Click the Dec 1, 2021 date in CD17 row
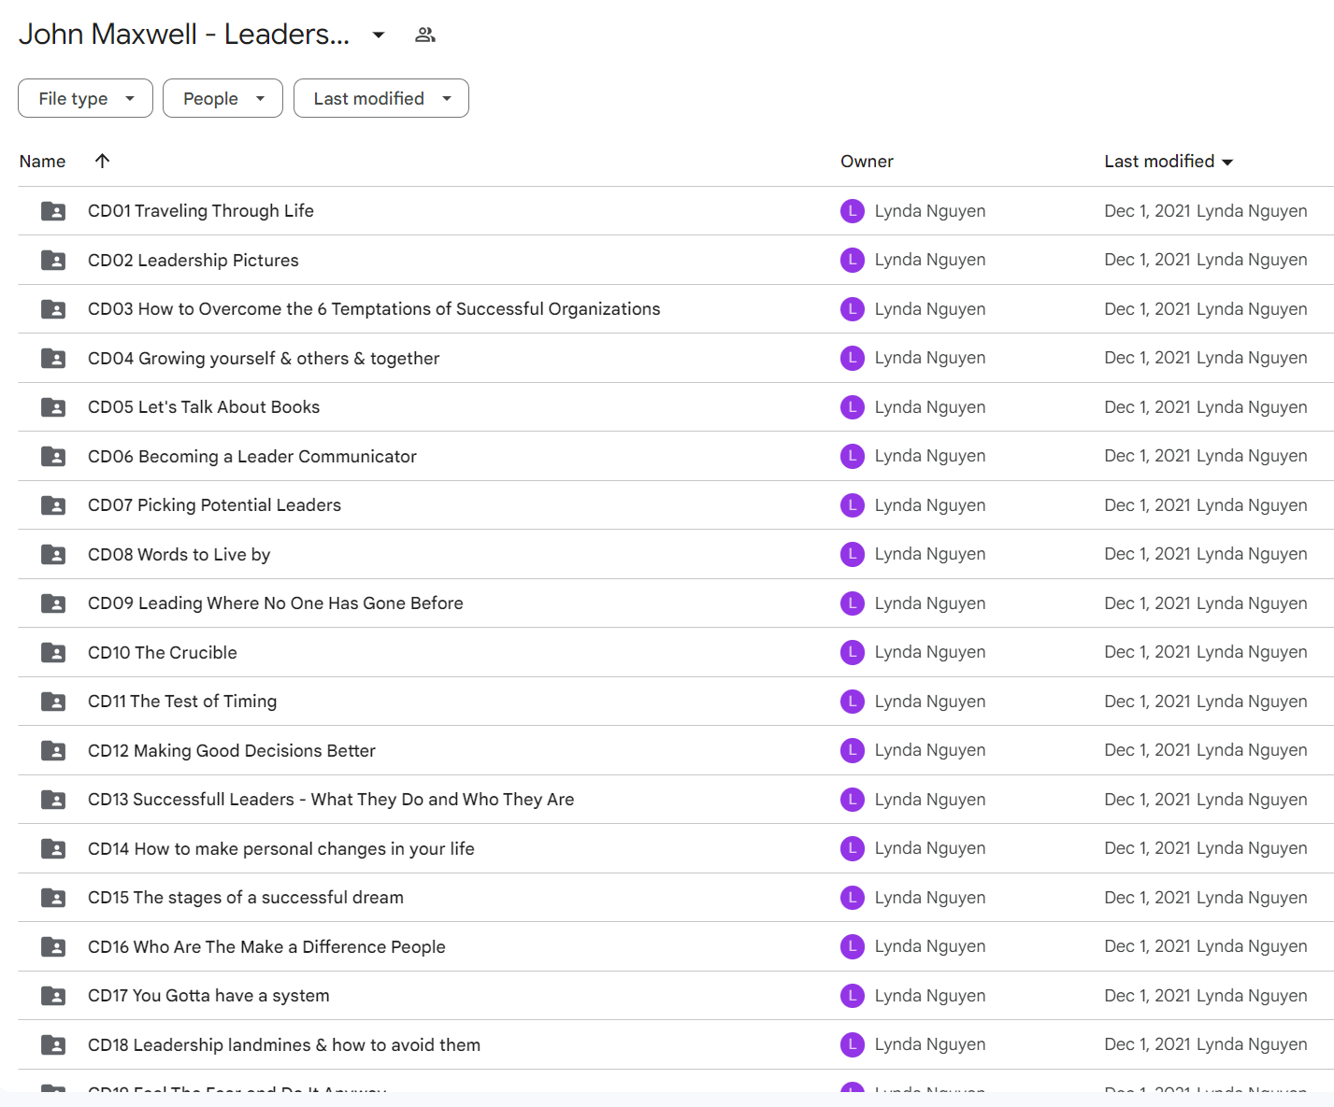This screenshot has width=1334, height=1107. pos(1147,996)
